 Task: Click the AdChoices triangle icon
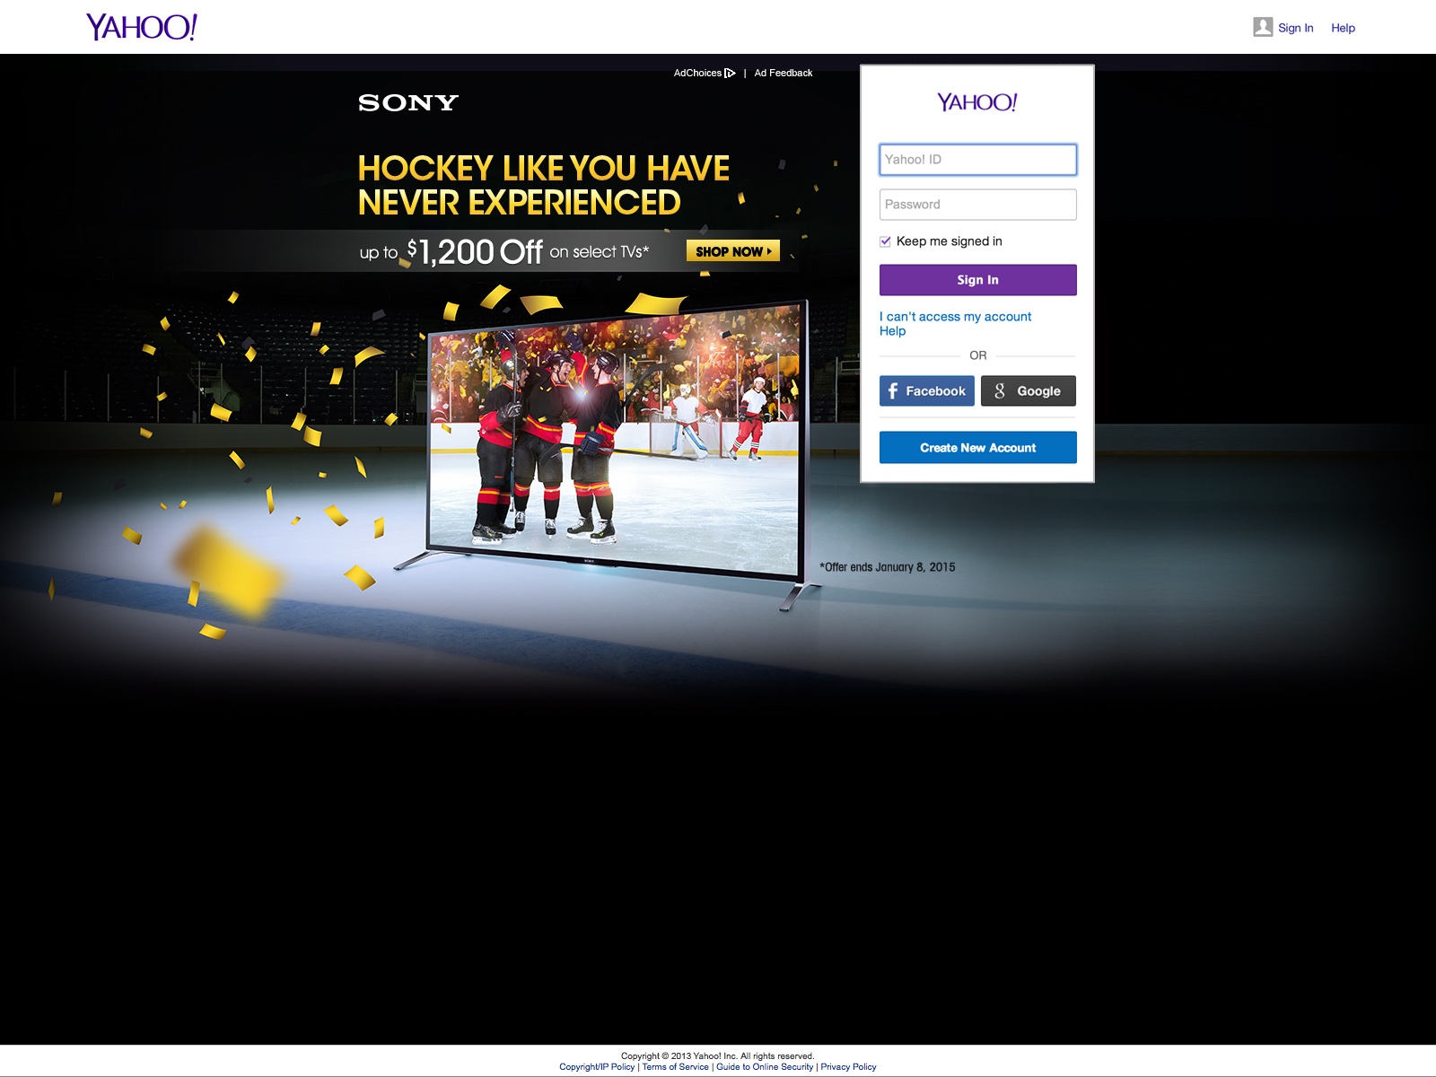click(731, 74)
